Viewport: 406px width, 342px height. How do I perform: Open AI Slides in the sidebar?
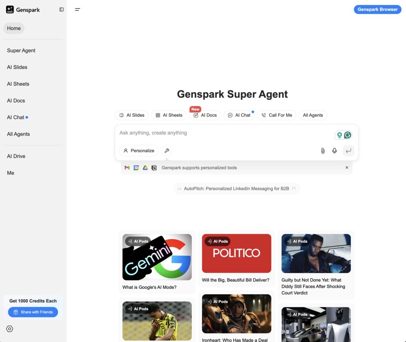coord(17,67)
